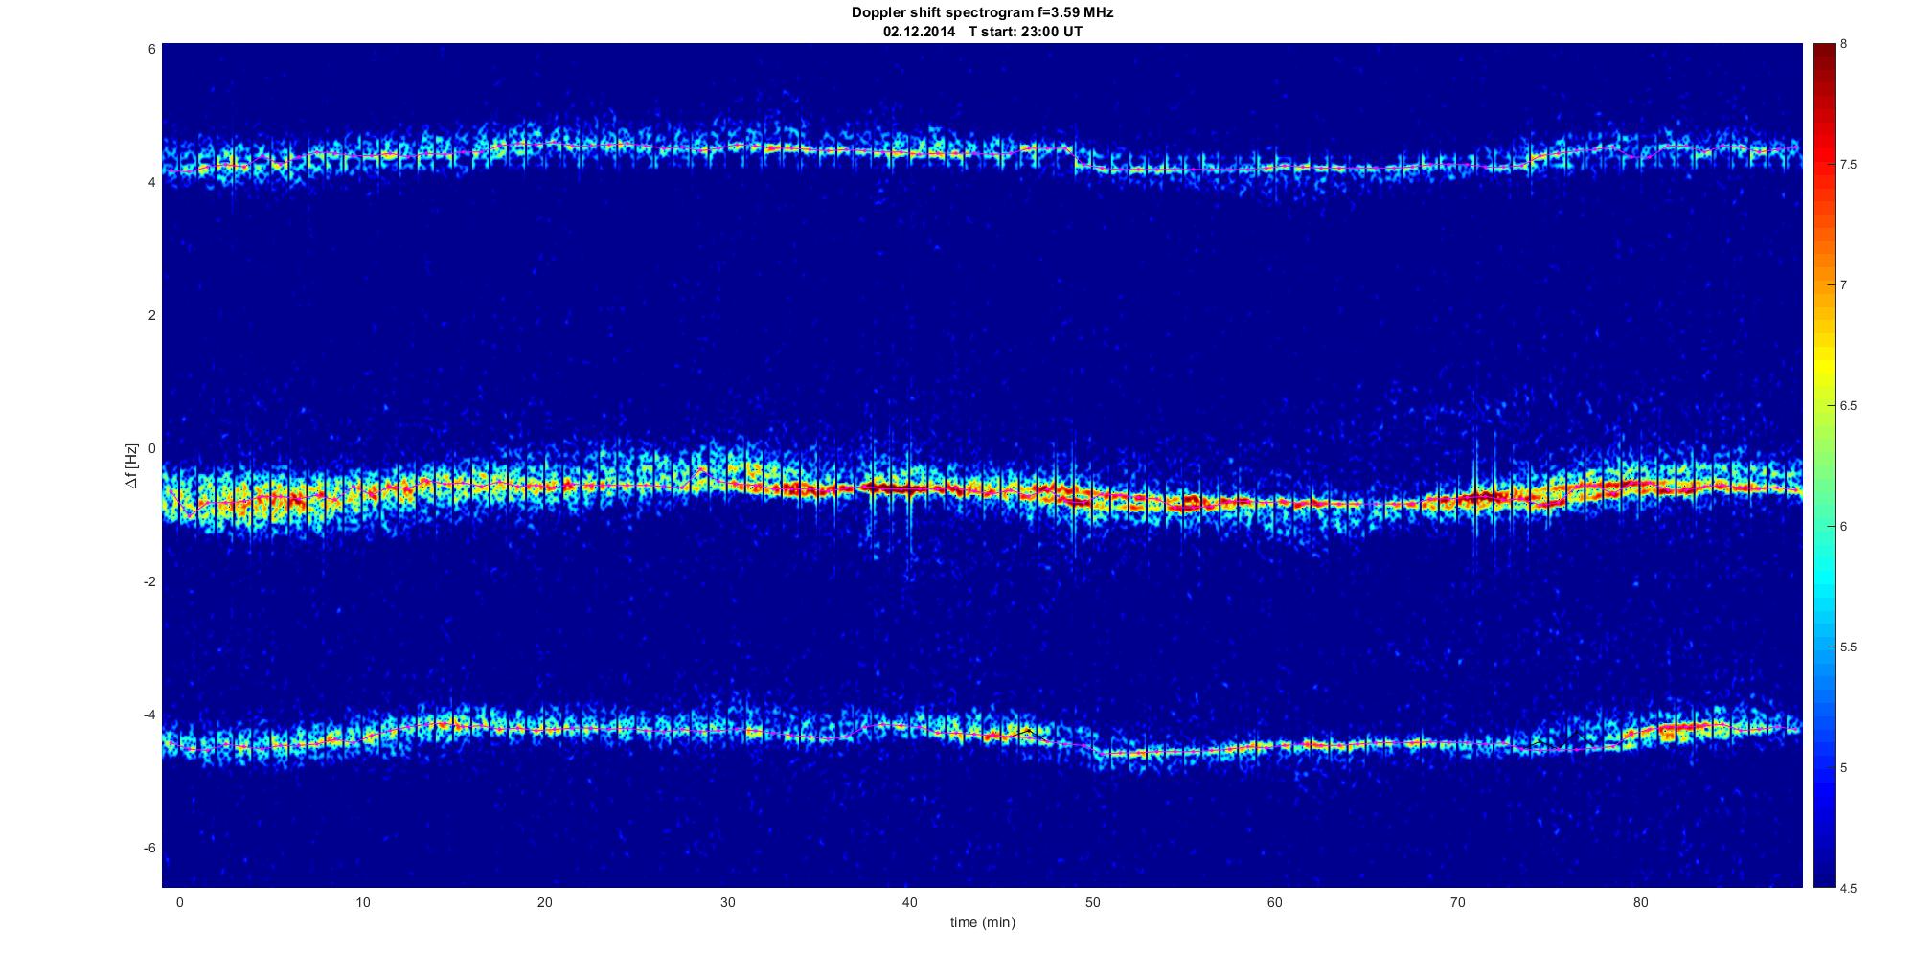Screen dimensions: 1916x953
Task: Click the y-axis tick label '-2'
Action: [x=148, y=581]
